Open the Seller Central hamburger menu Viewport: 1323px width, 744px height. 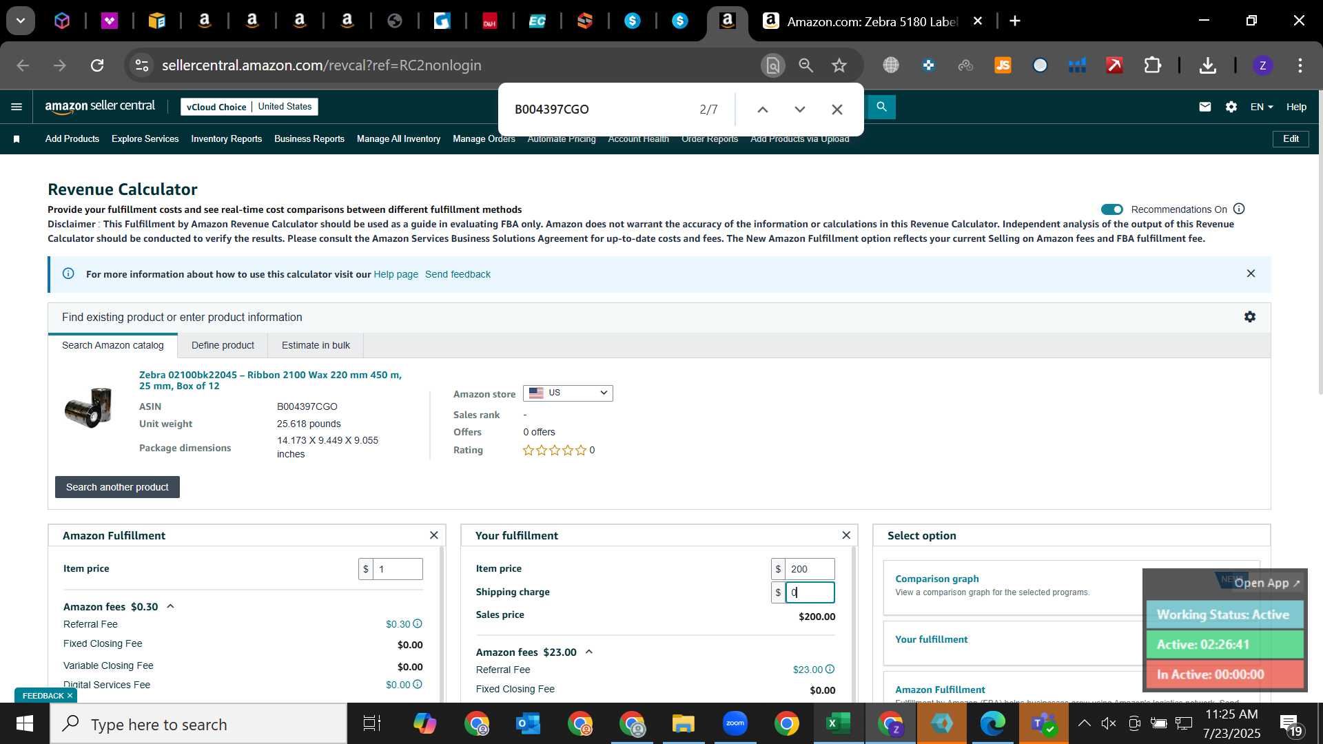pyautogui.click(x=17, y=107)
